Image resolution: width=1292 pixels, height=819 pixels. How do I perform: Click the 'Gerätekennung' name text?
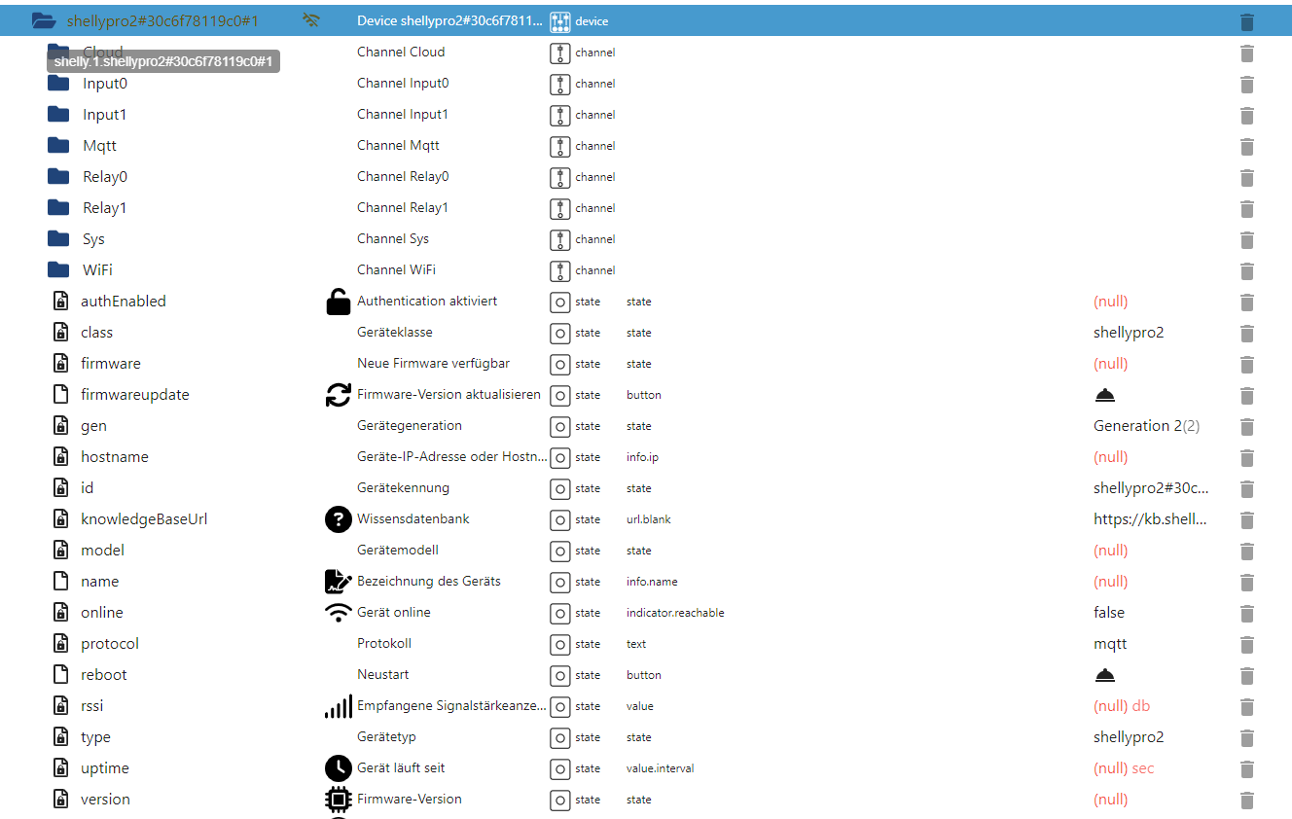point(403,488)
